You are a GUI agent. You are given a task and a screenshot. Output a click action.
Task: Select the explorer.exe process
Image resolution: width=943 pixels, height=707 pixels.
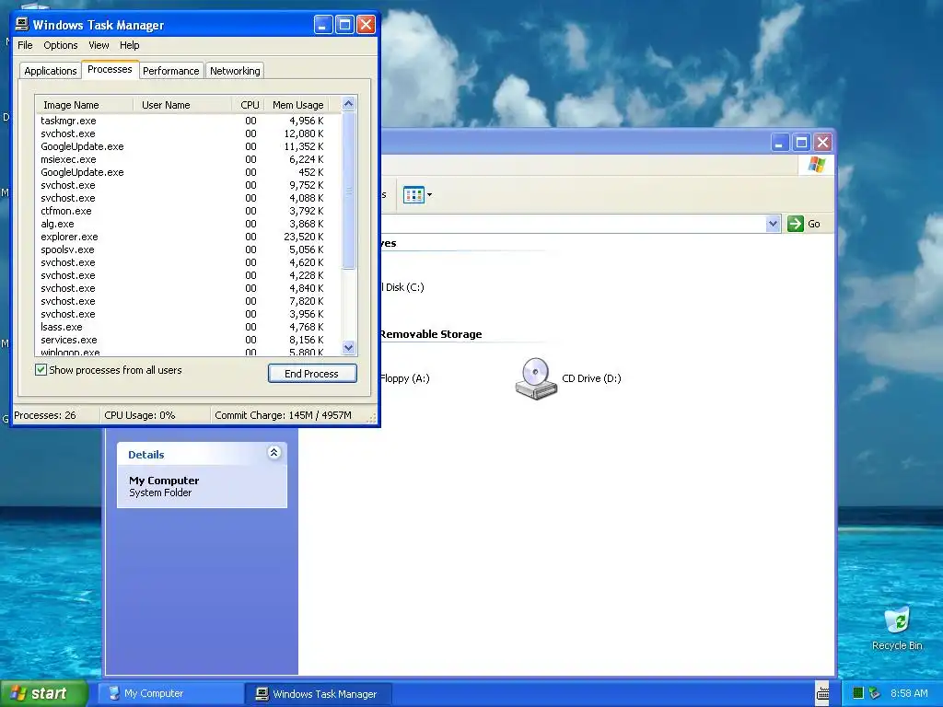[x=188, y=237]
